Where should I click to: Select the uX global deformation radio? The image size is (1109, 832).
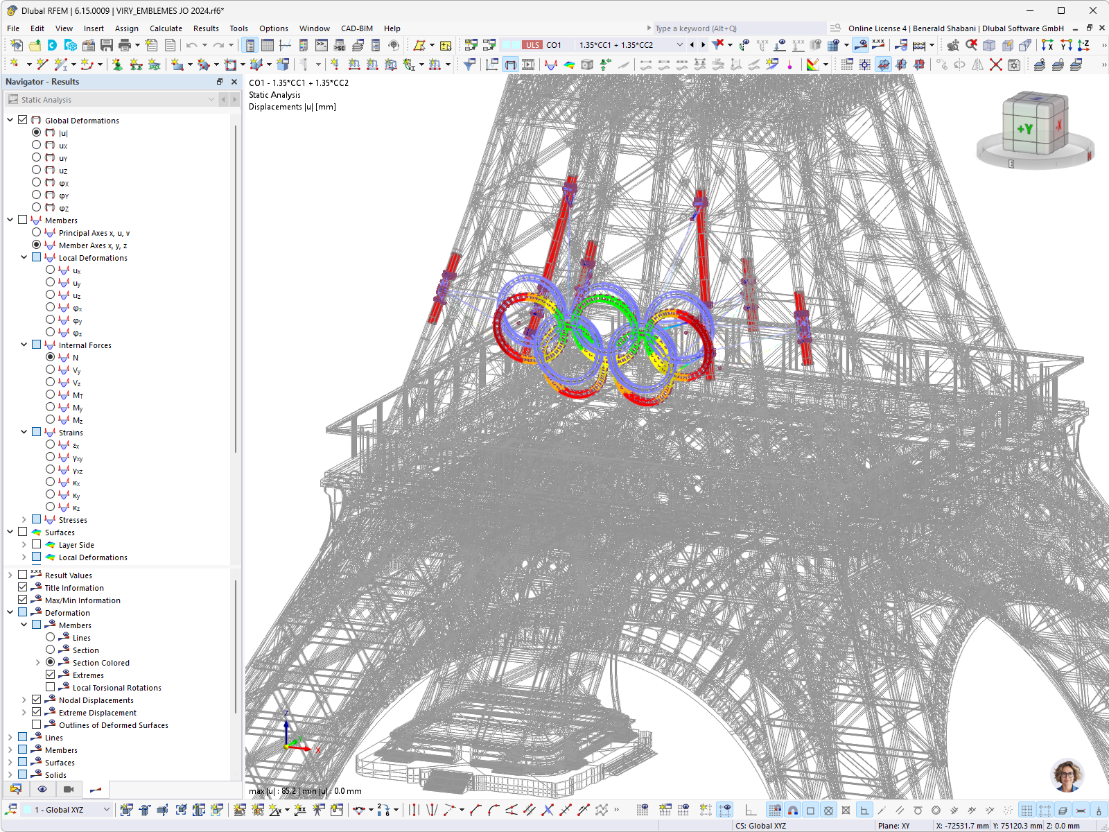coord(36,145)
